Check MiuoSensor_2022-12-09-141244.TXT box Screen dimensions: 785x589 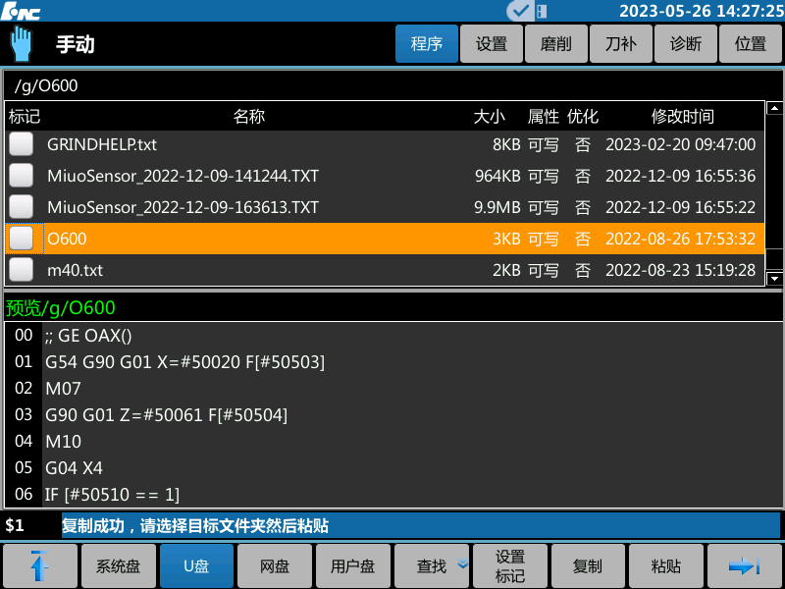(22, 176)
